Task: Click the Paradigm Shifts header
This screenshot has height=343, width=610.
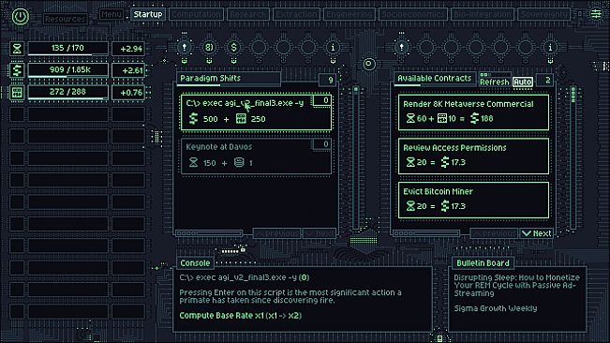Action: coord(229,78)
